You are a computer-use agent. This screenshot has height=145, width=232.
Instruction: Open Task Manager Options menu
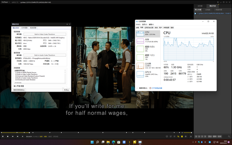(144, 24)
